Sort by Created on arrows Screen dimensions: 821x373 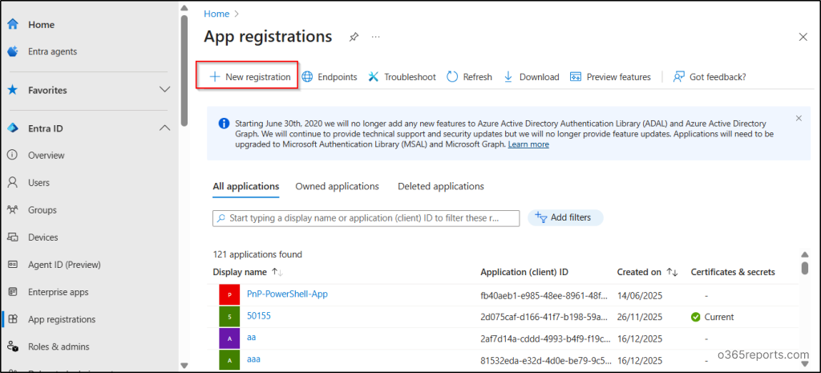(673, 273)
